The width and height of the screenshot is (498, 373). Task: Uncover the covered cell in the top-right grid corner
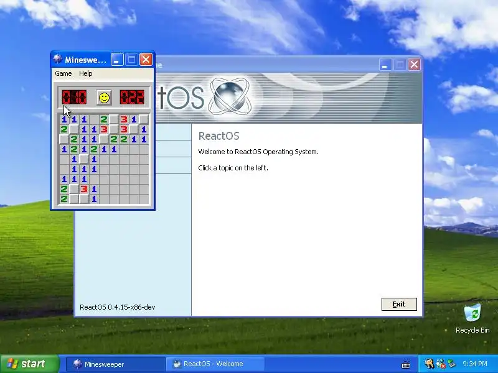(144, 119)
